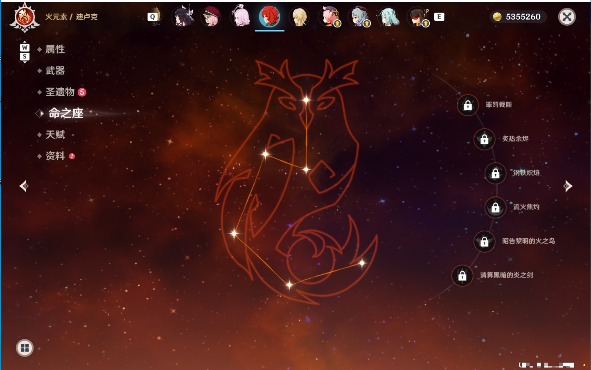
Task: Click the locked 流火焦灼 constellation icon
Action: pos(495,207)
